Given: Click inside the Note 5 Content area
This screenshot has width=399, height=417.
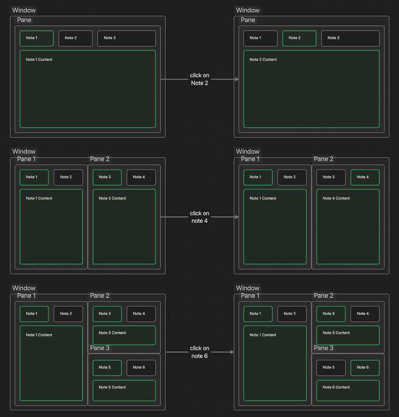Looking at the screenshot, I should click(x=124, y=391).
